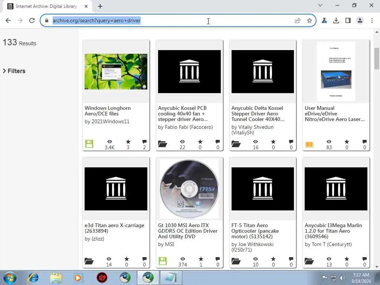Click views eye icon on Anycubic Kossel PCB card
Screen dimensions: 380x285
pos(182,142)
